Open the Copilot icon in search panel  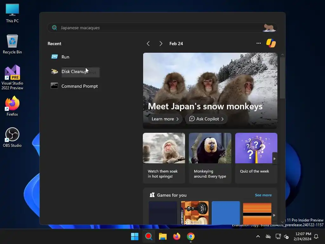tap(271, 43)
